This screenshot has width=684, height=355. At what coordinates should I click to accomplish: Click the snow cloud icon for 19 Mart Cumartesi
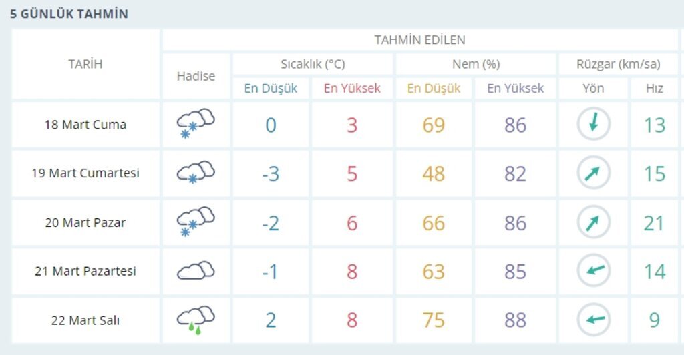click(x=195, y=173)
